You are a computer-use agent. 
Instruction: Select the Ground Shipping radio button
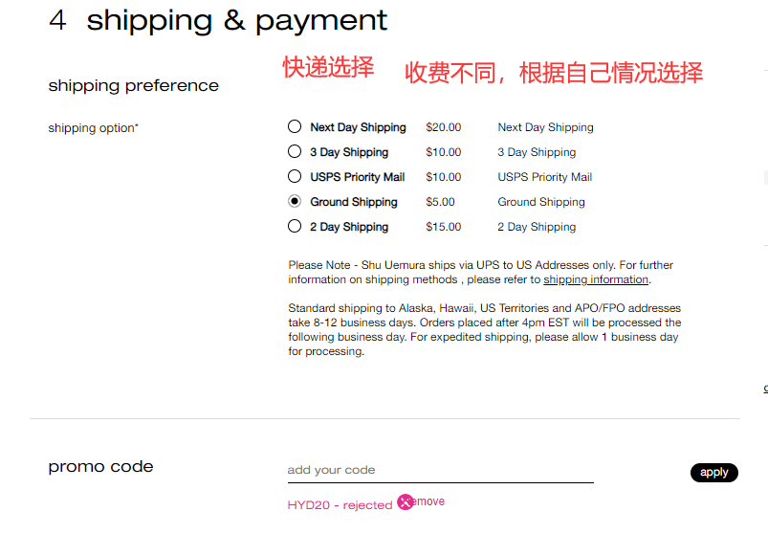295,202
